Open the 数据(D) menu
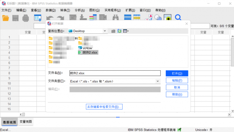Image resolution: width=234 pixels, height=132 pixels. coord(51,10)
